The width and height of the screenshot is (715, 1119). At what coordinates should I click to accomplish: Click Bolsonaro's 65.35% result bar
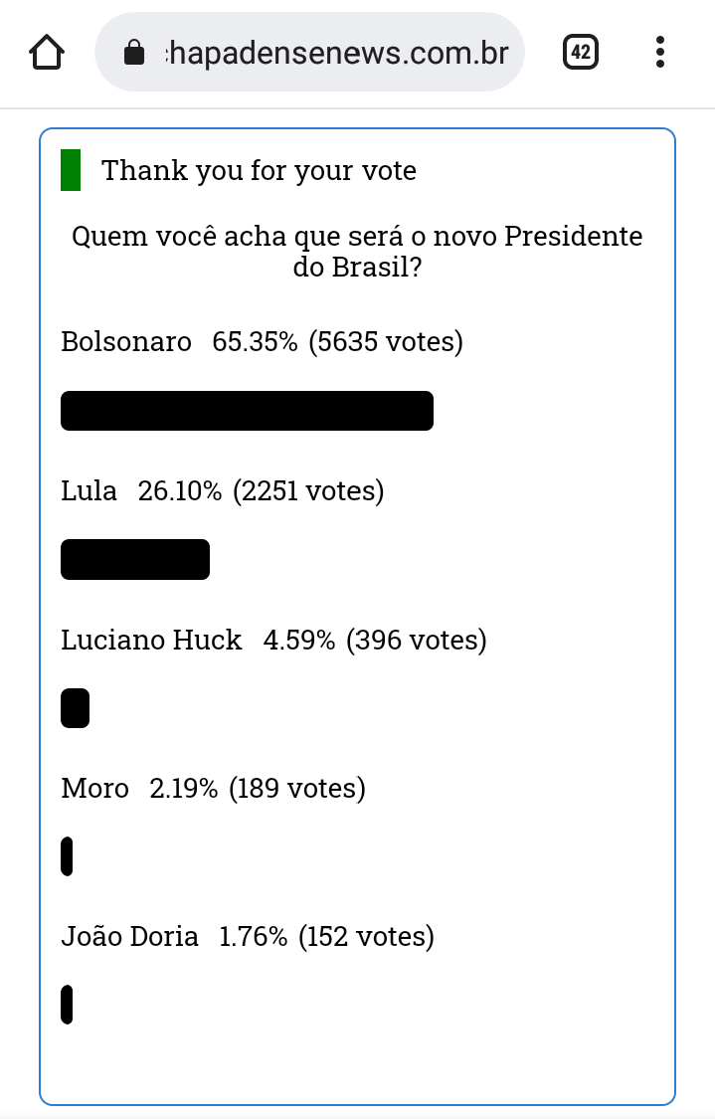(247, 411)
